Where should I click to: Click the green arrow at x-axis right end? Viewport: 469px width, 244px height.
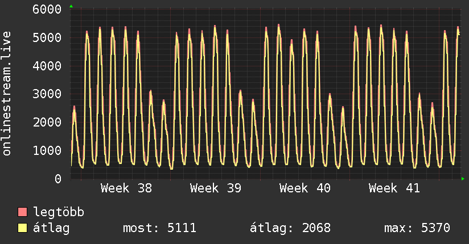(x=463, y=179)
